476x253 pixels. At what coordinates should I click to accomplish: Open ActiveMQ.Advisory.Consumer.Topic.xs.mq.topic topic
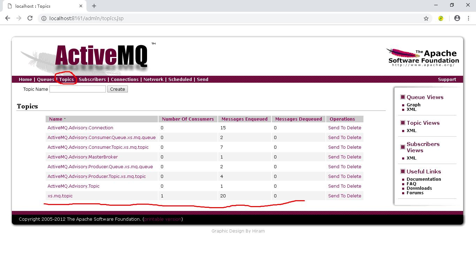point(98,147)
